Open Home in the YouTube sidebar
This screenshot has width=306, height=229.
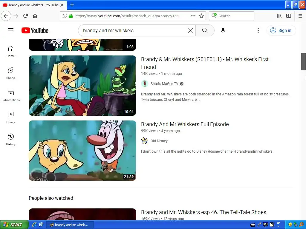click(11, 51)
